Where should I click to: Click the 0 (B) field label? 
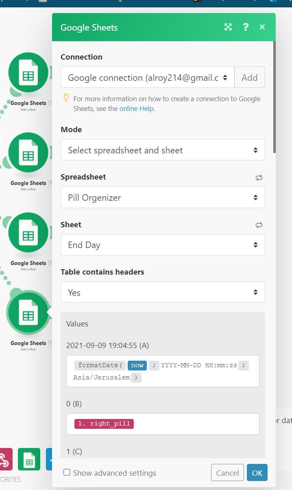(x=74, y=404)
